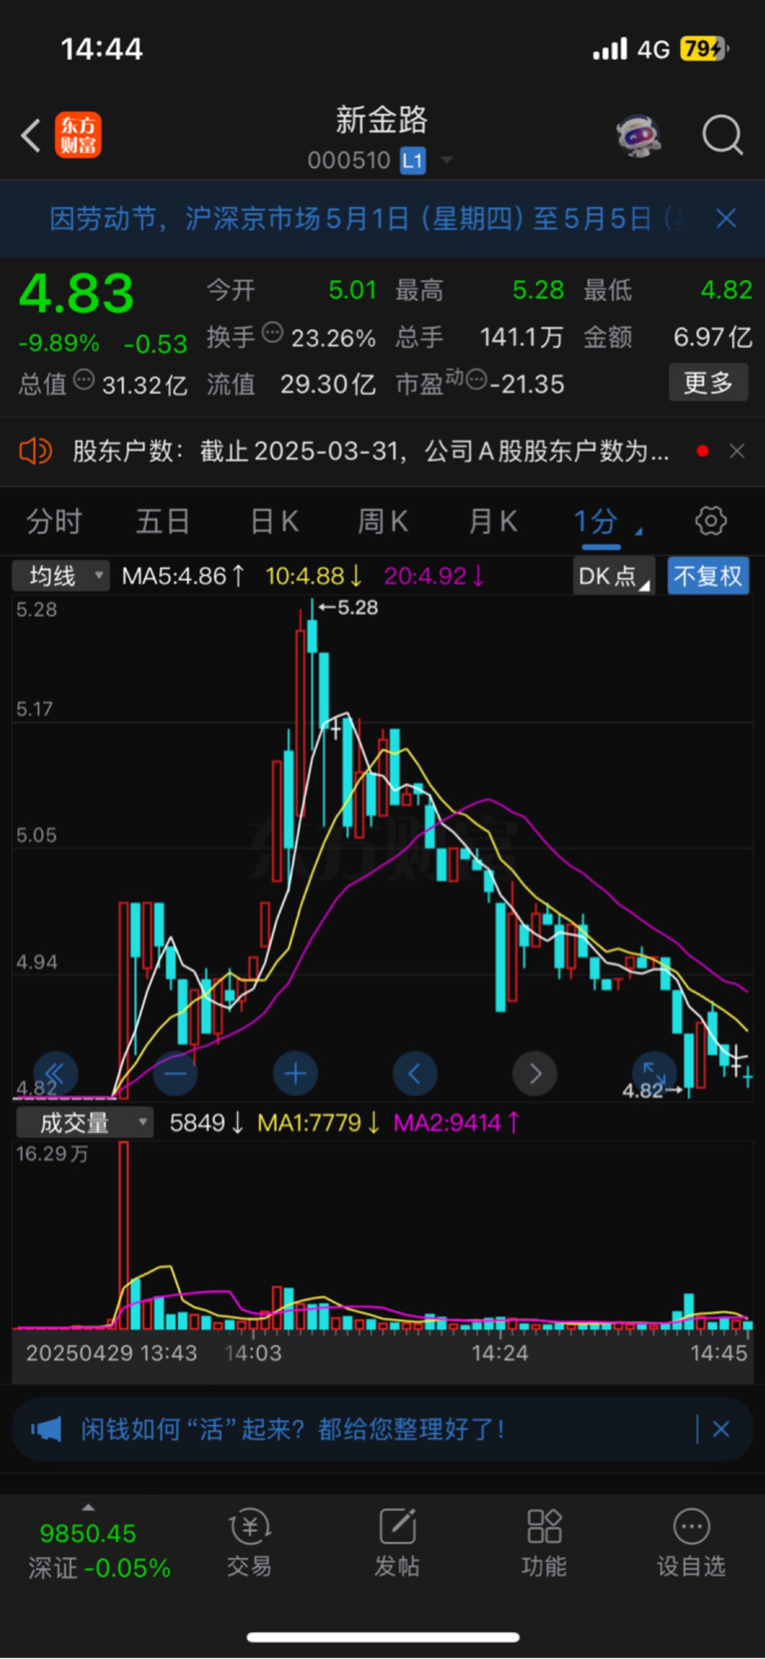
Task: Open the DK点 selector
Action: (x=614, y=576)
